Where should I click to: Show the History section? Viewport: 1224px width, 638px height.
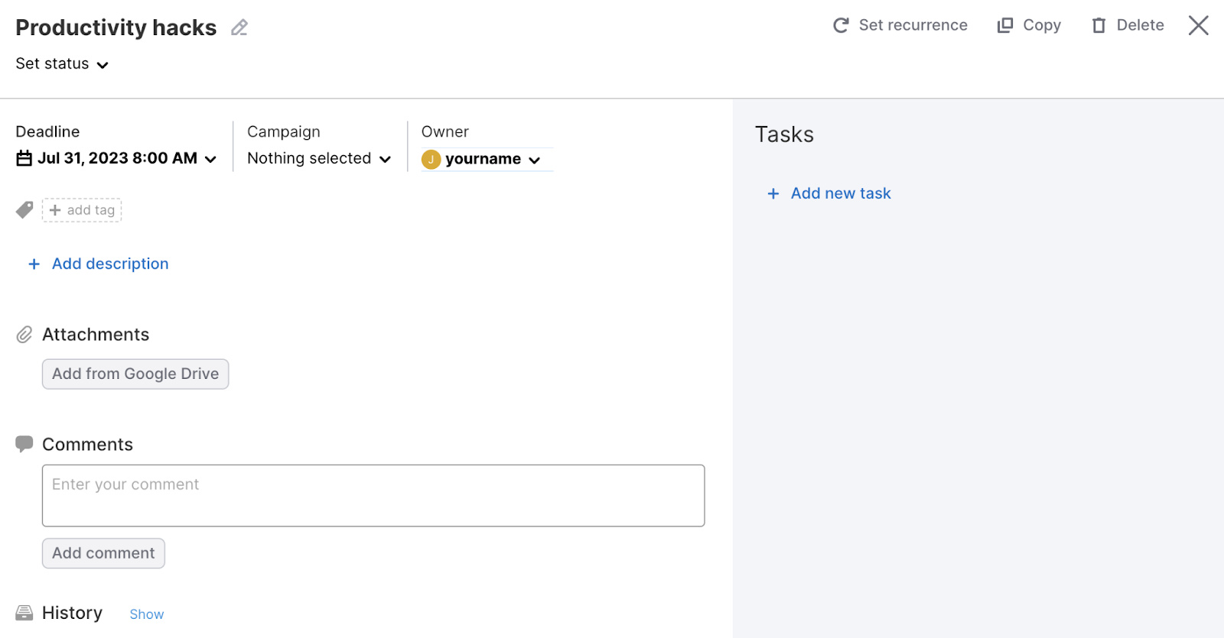pos(147,614)
